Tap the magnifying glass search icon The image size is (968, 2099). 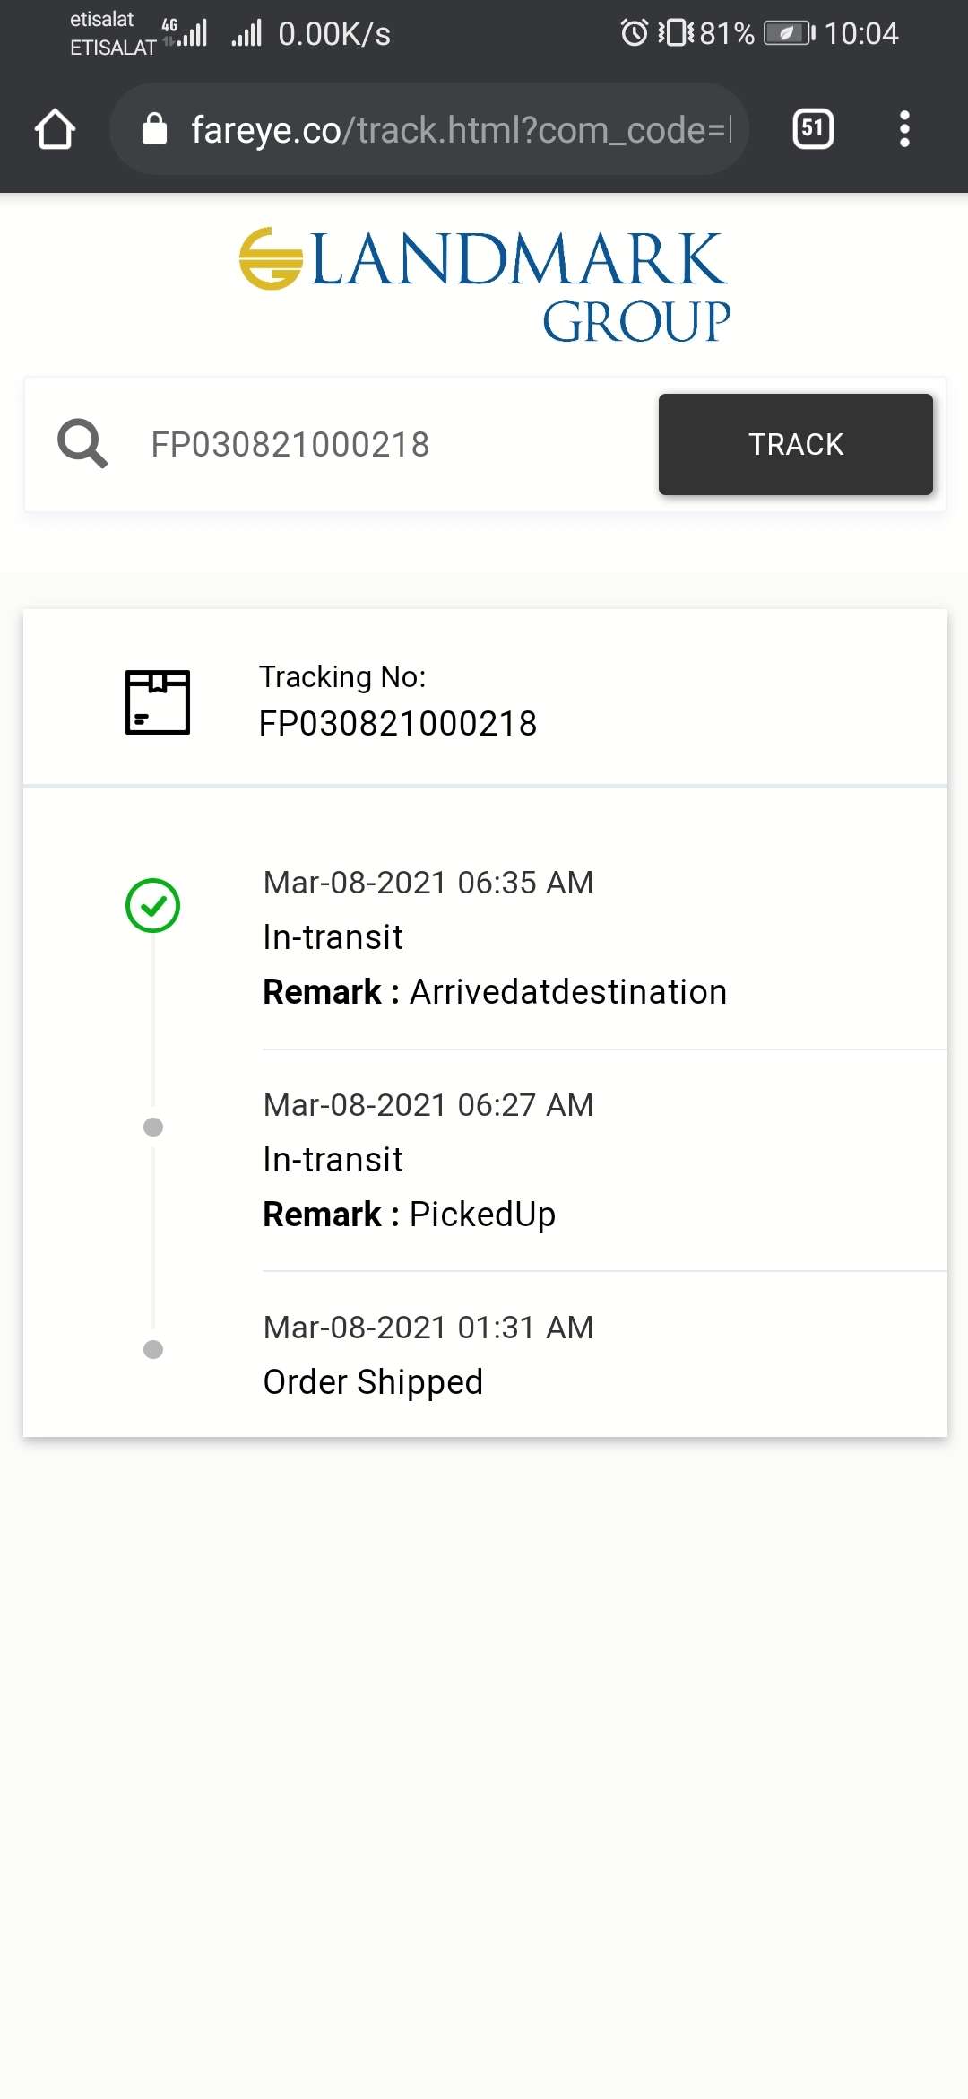tap(82, 444)
